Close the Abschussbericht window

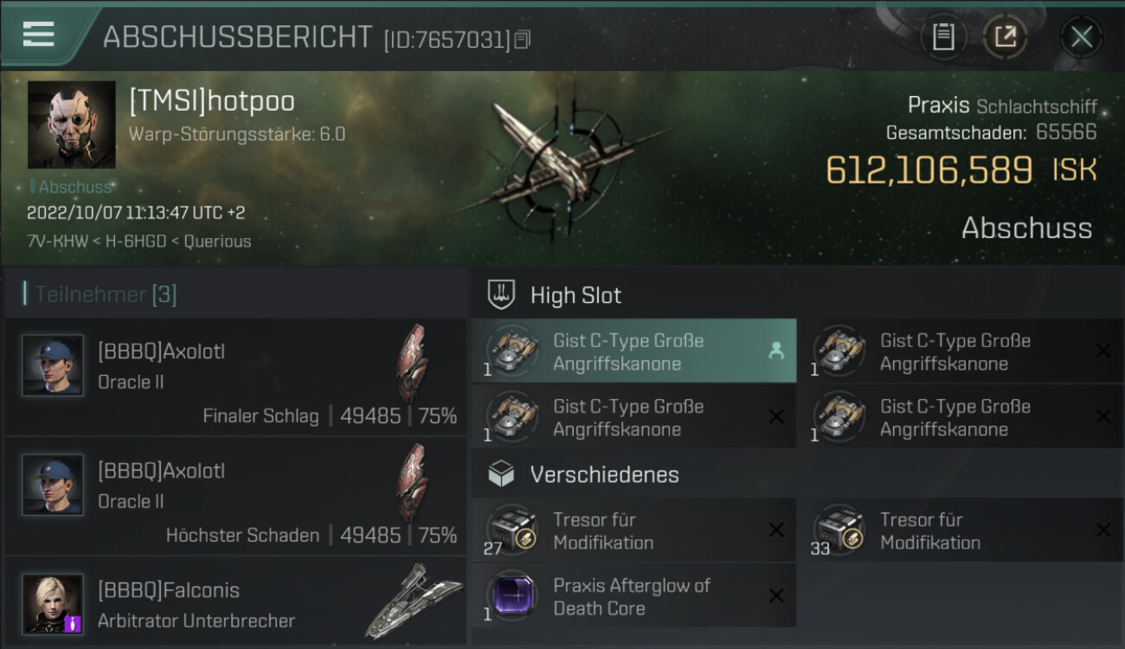pyautogui.click(x=1082, y=36)
